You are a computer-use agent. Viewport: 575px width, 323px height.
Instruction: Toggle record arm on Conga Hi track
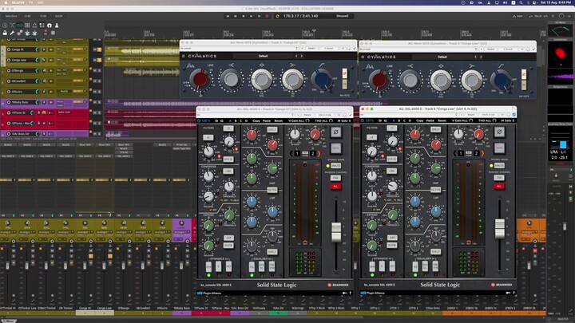point(9,49)
